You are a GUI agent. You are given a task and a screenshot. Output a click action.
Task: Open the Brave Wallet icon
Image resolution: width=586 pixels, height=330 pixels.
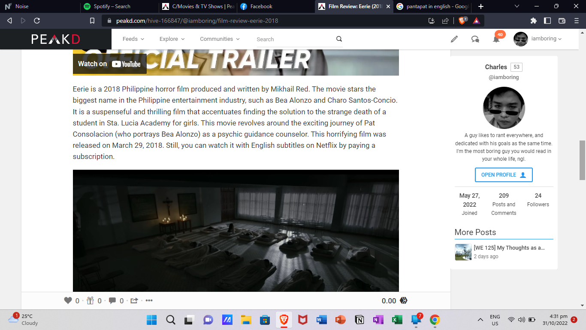click(562, 21)
